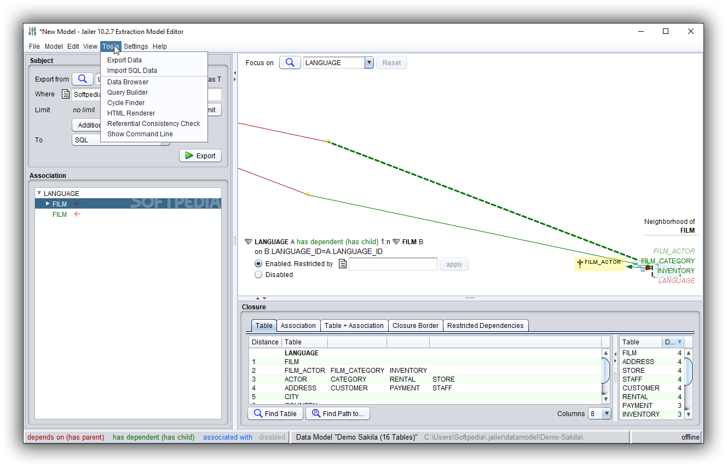The width and height of the screenshot is (727, 467).
Task: Click the pink arrow beside second FILM row
Action: point(77,214)
